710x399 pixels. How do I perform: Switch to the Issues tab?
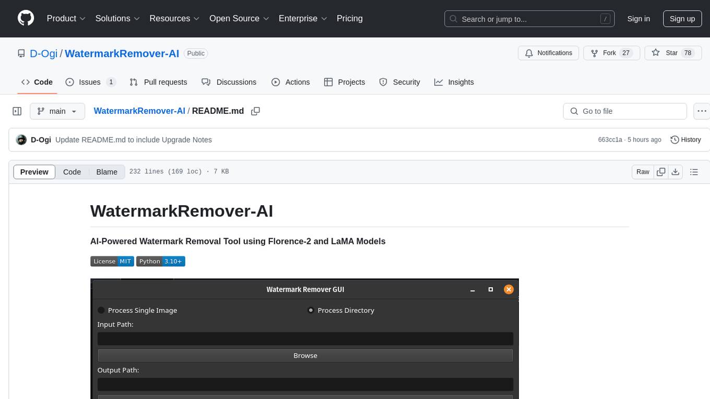90,82
